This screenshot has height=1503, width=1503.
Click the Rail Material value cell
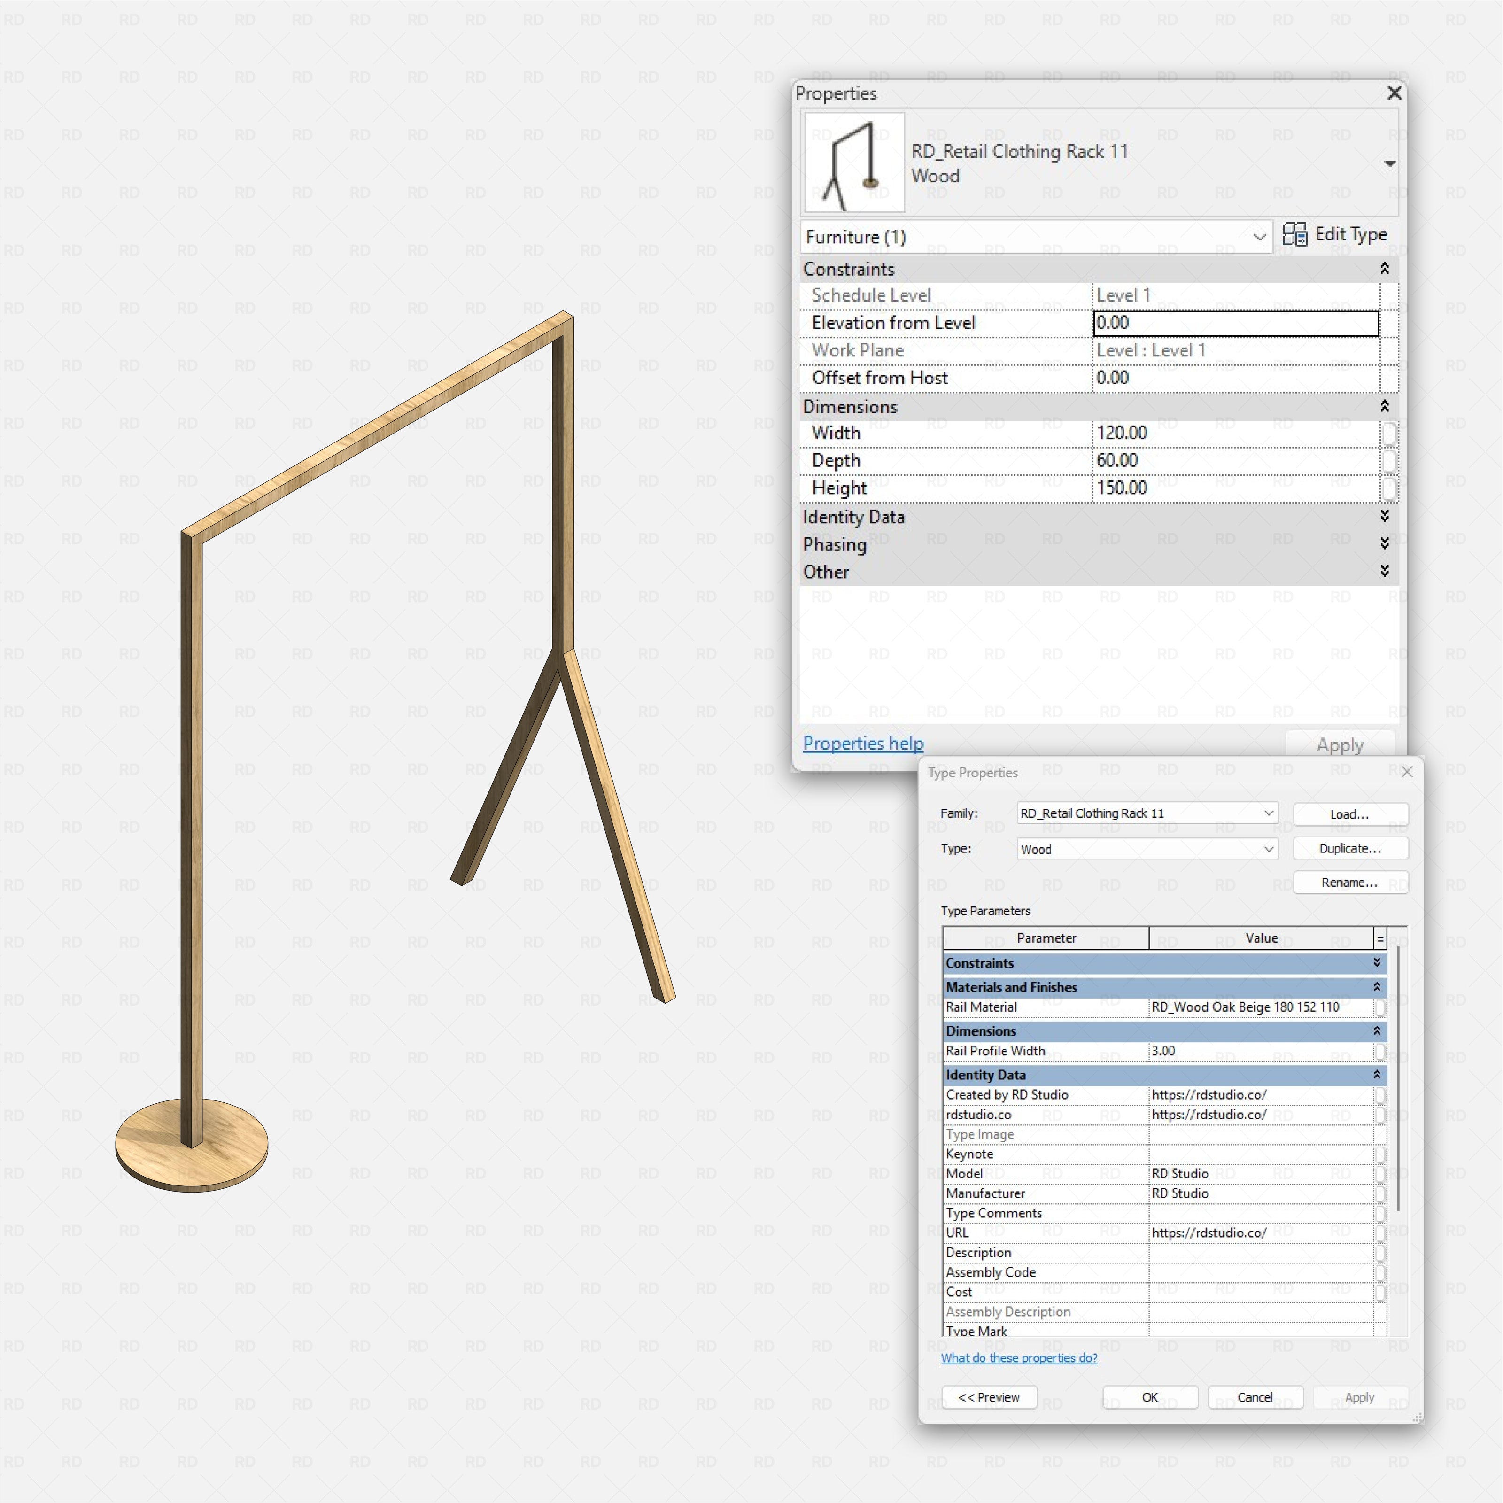1260,1007
